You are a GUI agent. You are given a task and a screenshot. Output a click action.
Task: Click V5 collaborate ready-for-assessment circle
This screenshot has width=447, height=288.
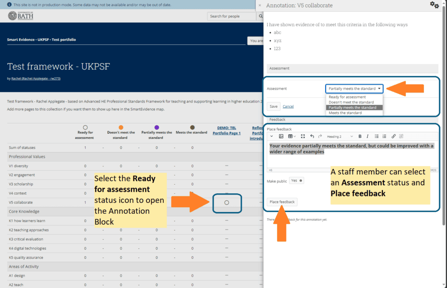pos(227,202)
